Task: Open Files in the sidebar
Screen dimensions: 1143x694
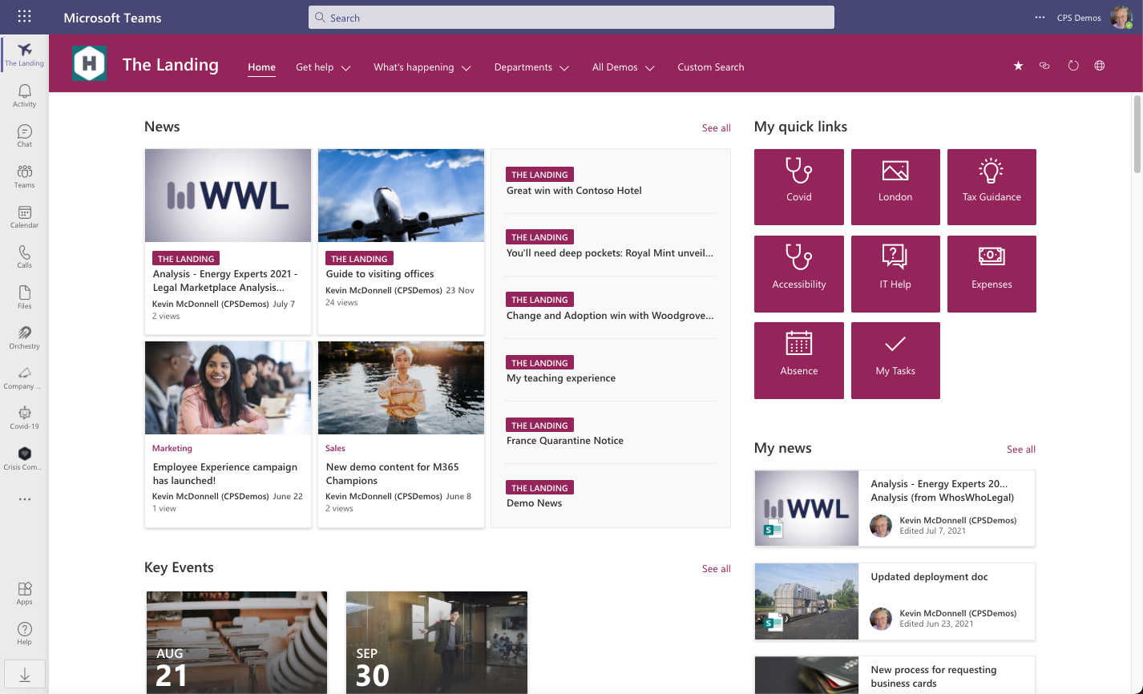Action: click(24, 297)
